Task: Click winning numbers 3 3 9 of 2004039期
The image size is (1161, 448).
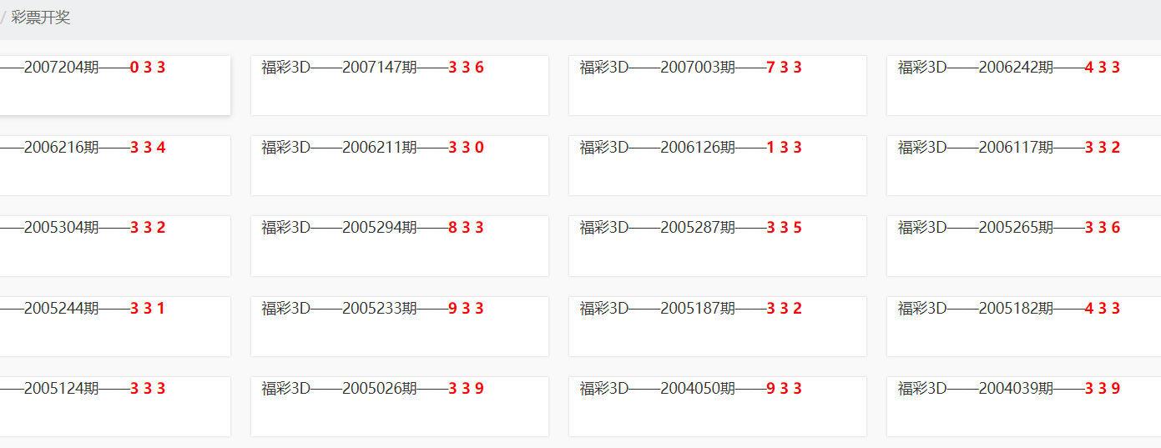Action: tap(1103, 389)
